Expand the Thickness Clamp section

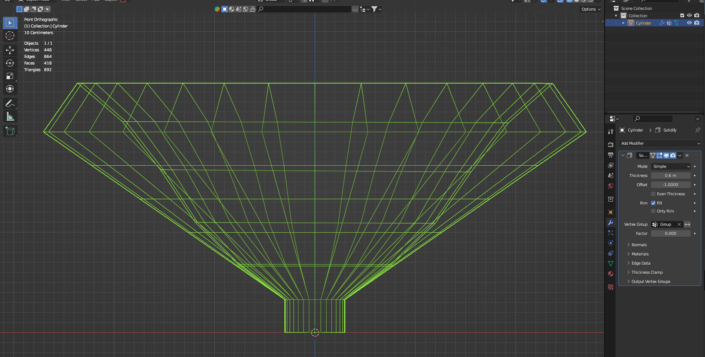(x=647, y=272)
